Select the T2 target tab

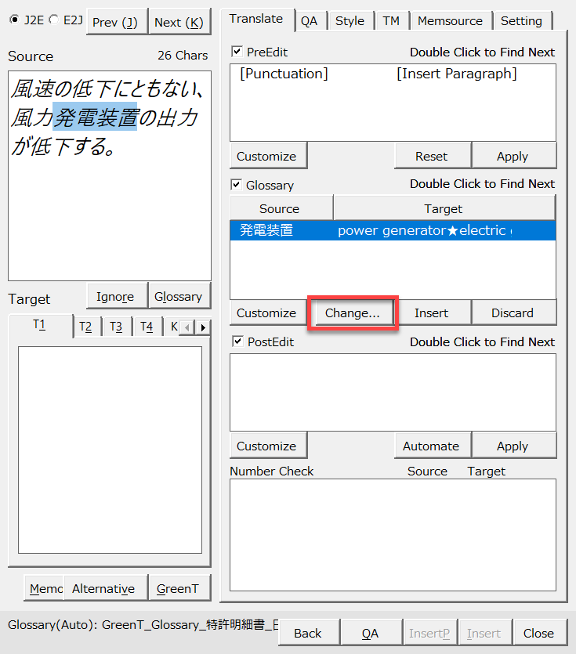tap(85, 327)
